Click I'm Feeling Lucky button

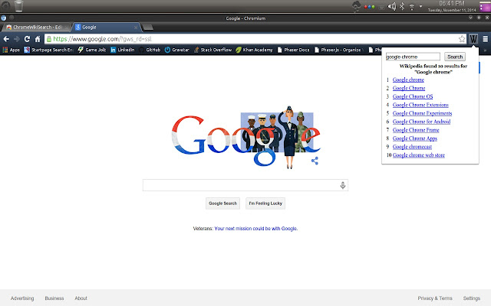(265, 203)
